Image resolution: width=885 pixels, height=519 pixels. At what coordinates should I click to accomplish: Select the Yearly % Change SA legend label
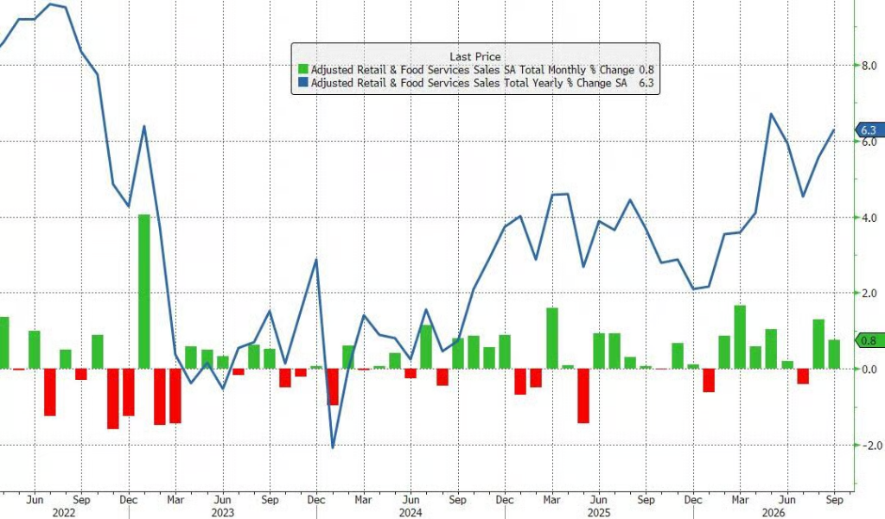(x=469, y=83)
